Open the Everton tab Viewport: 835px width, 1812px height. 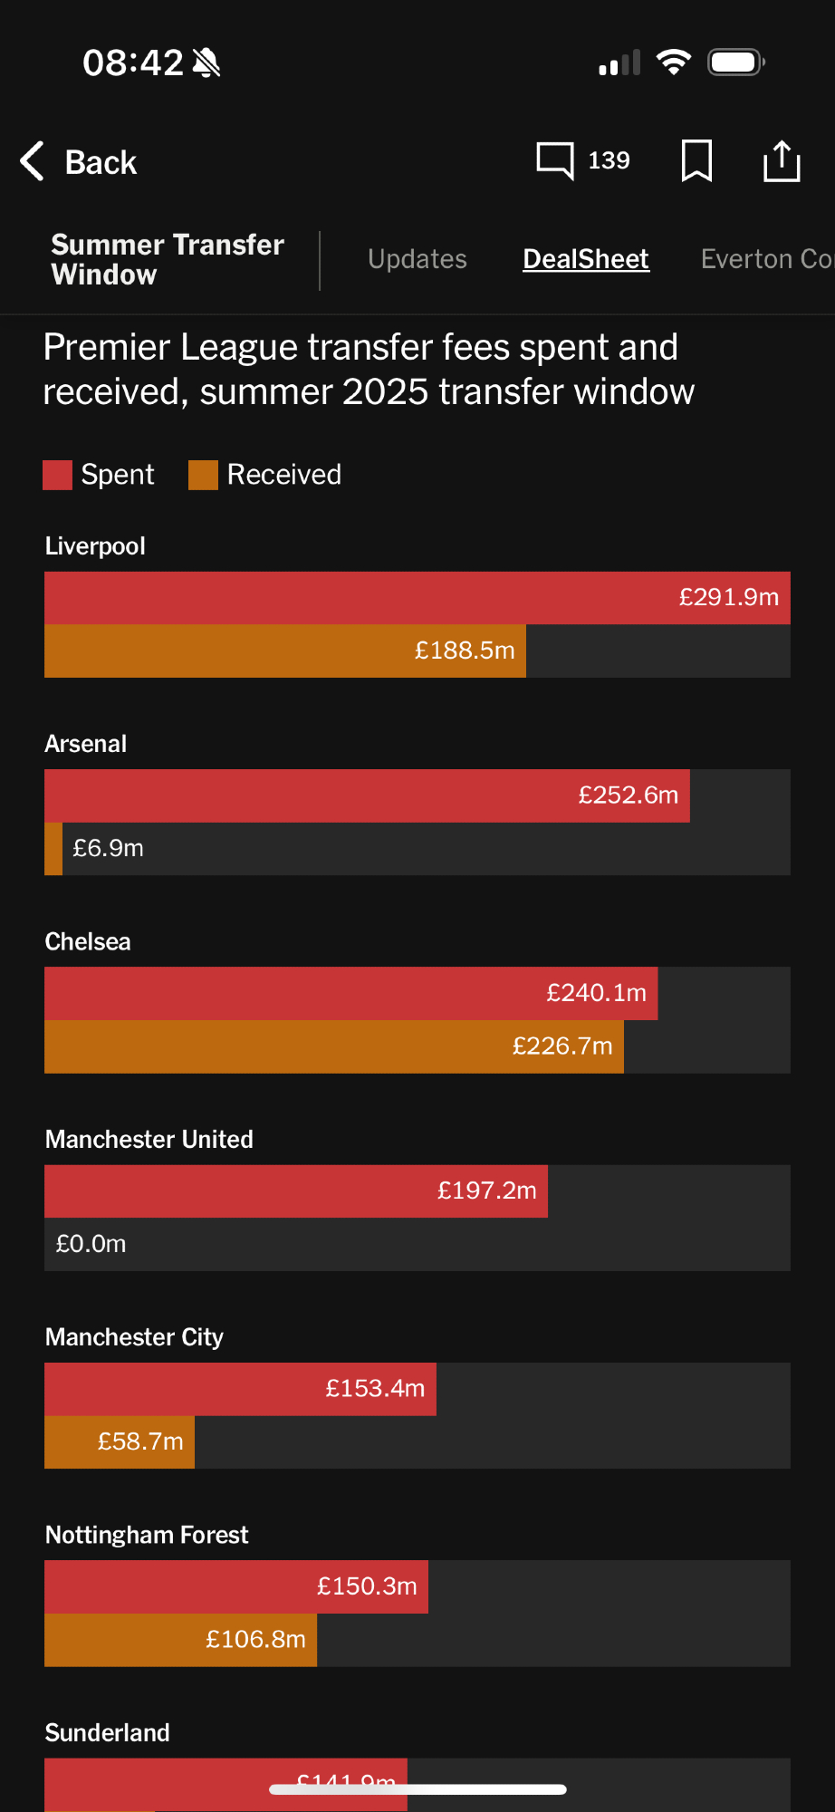tap(766, 259)
